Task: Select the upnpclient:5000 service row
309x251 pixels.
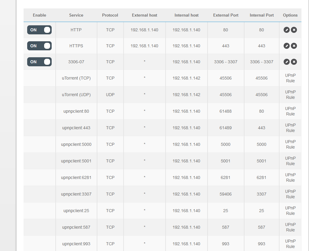Action: (76, 144)
